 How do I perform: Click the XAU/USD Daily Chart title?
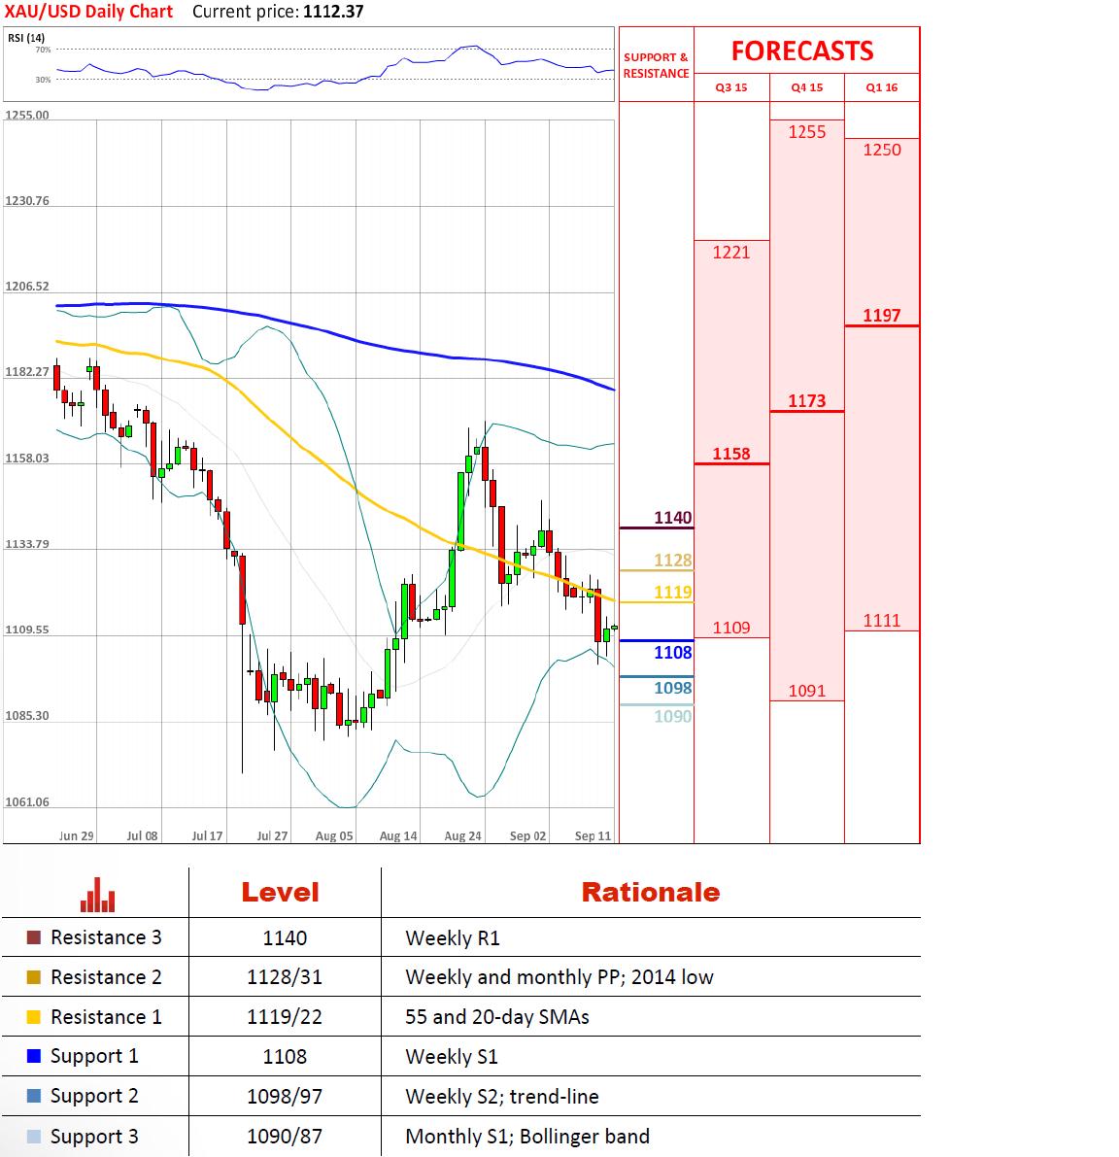pos(88,12)
